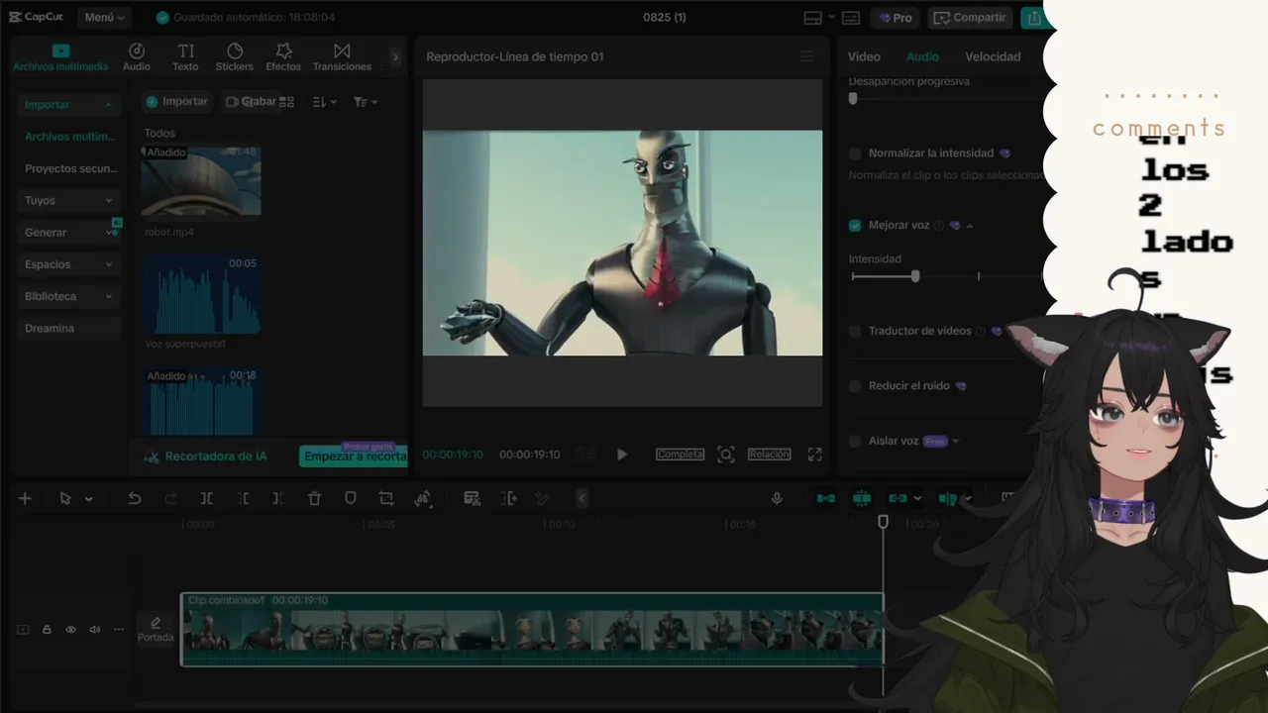Open the Efectos tab

(x=283, y=57)
